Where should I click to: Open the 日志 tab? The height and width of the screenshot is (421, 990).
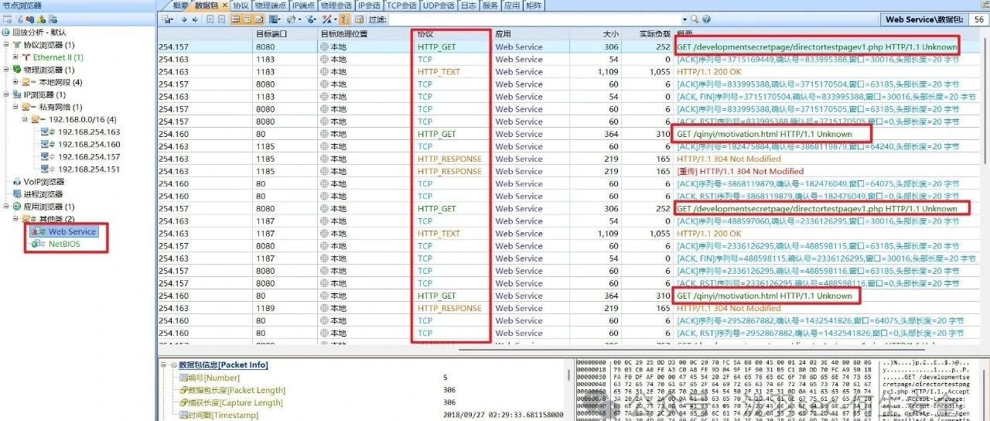(468, 5)
